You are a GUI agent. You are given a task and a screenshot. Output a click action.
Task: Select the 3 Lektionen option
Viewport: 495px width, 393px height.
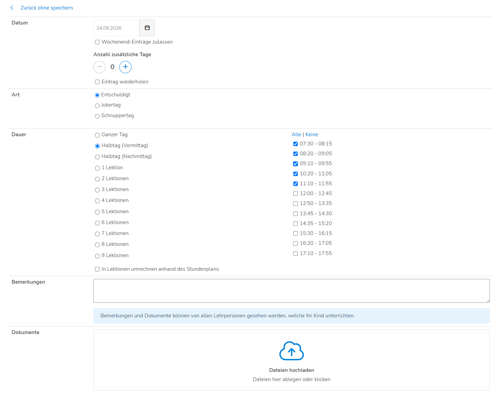(x=97, y=190)
